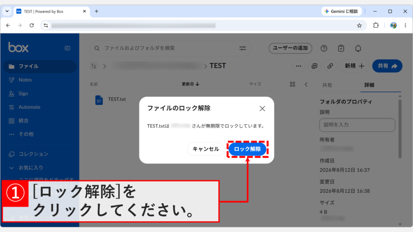
Task: Select the TEST.txt file name
Action: [x=117, y=99]
